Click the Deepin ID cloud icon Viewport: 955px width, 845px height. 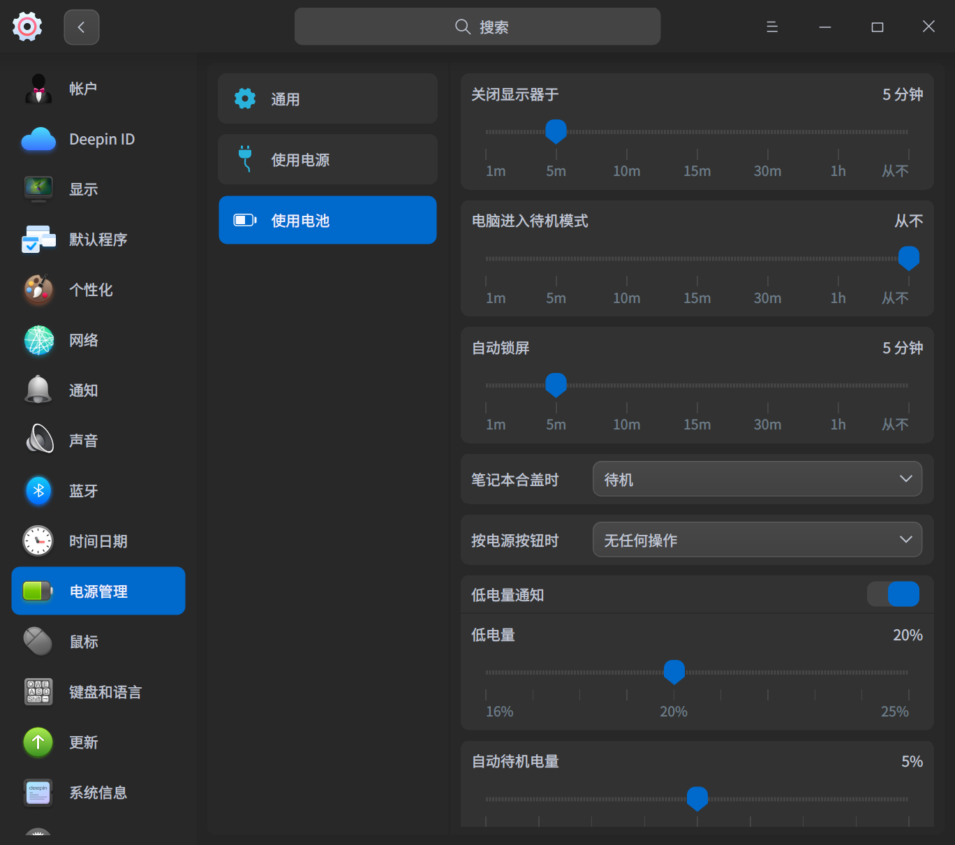[x=38, y=140]
